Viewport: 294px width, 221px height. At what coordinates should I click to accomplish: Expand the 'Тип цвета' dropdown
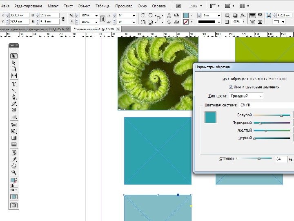point(246,96)
